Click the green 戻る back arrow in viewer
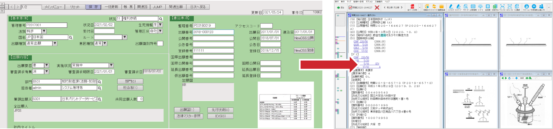Screen dimensions: 553x129 coord(340,8)
